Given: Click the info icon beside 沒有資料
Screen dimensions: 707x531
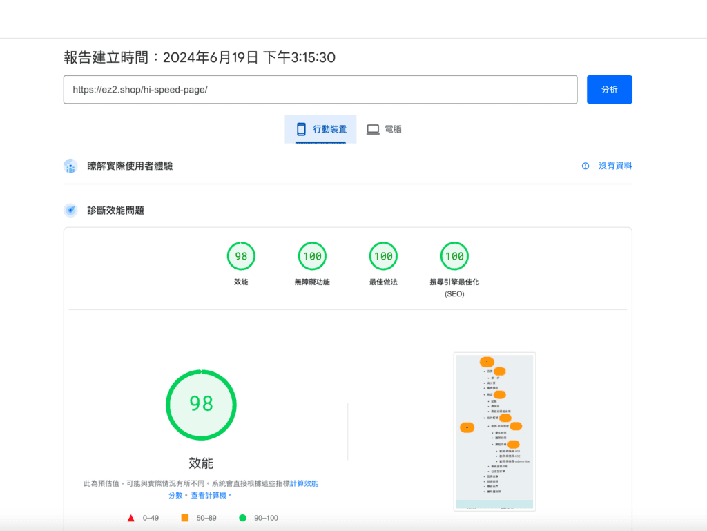Looking at the screenshot, I should point(585,166).
